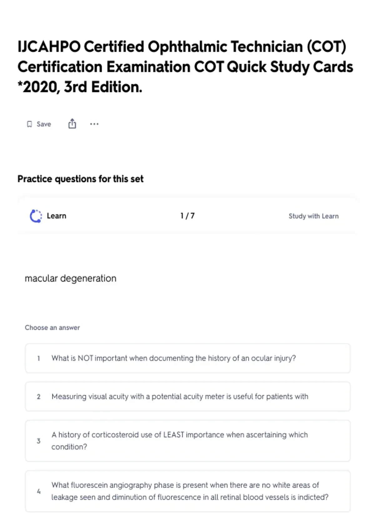Click the Choose an answer prompt

point(52,328)
